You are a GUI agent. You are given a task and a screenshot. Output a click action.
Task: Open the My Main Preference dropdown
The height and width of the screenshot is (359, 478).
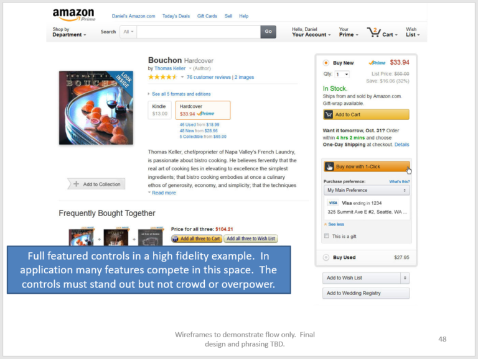(367, 190)
